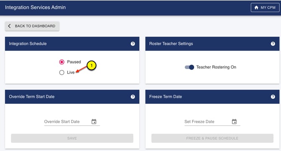Focus the Override Start Date field

click(x=72, y=122)
